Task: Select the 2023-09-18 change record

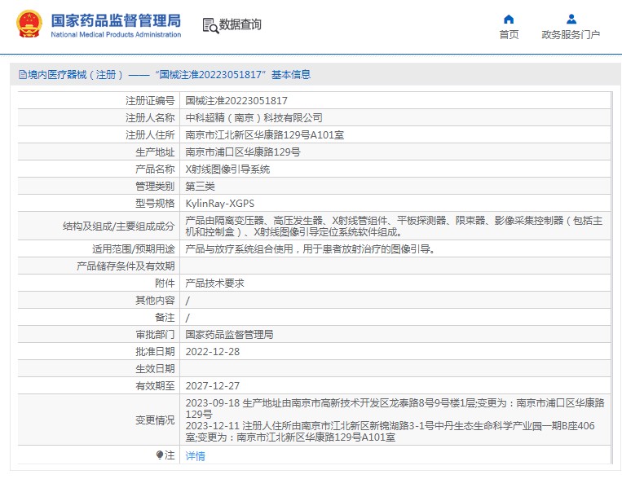Action: 395,408
